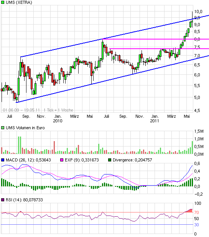Click the '5,5' price axis label
Viewport: 209px width, 237px height.
point(197,86)
